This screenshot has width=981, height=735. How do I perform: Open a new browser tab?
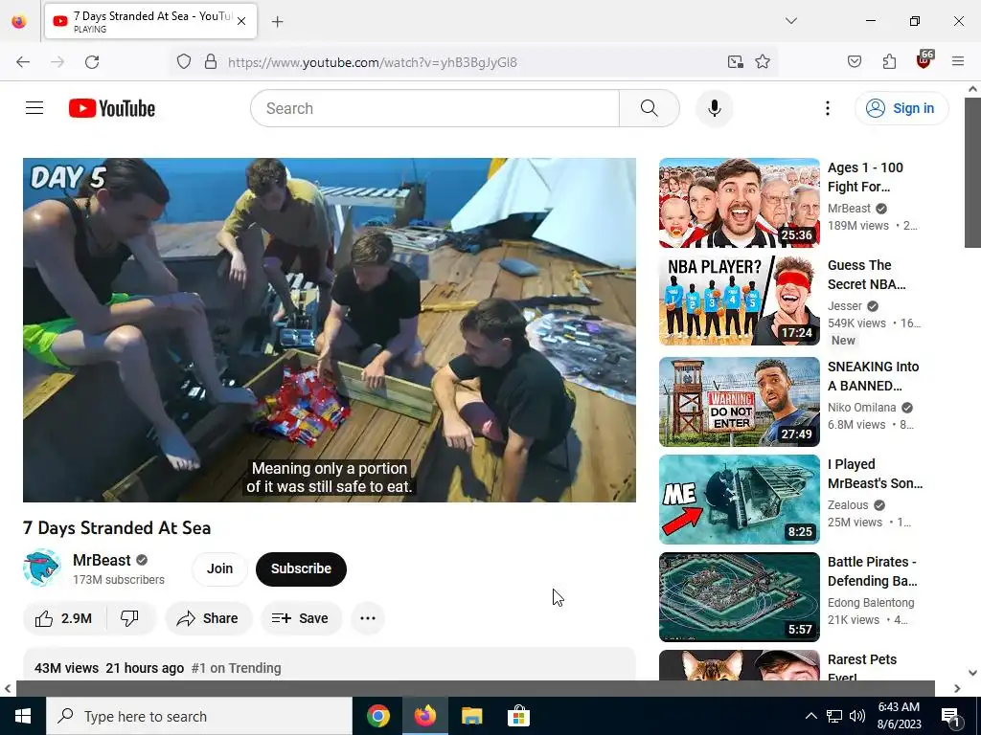coord(278,22)
